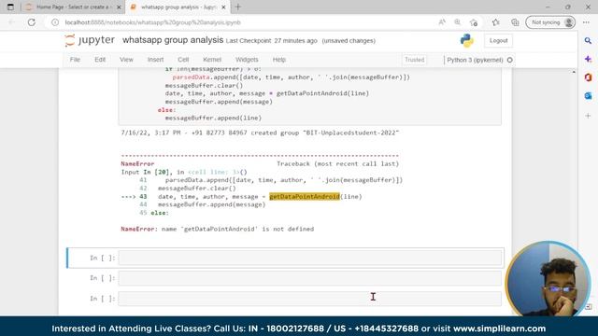Open the Favorites list icon
Viewport: 598px width, 336px height.
[x=496, y=22]
